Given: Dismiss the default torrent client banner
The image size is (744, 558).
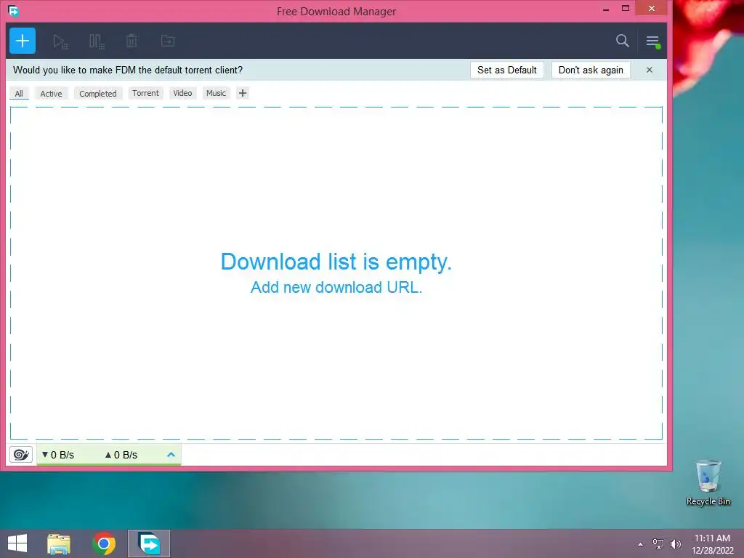Looking at the screenshot, I should (650, 70).
